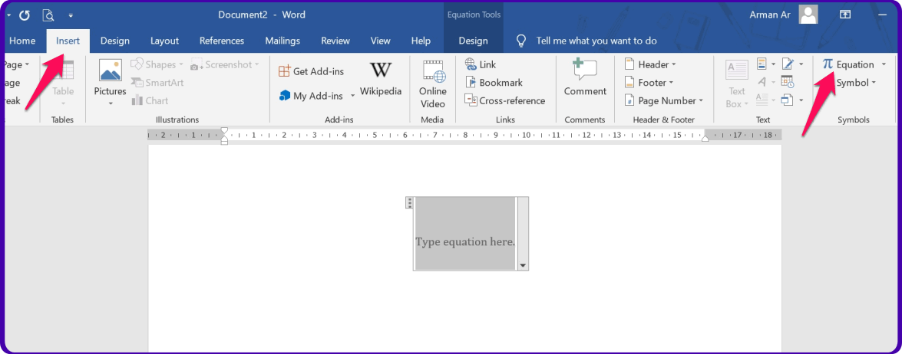902x354 pixels.
Task: Switch to Equation Tools Design tab
Action: (473, 41)
